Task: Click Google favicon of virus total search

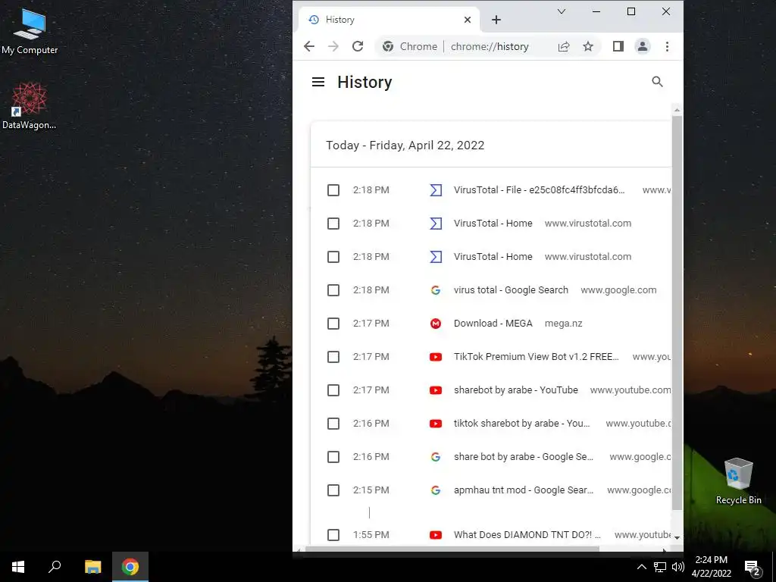Action: point(436,290)
